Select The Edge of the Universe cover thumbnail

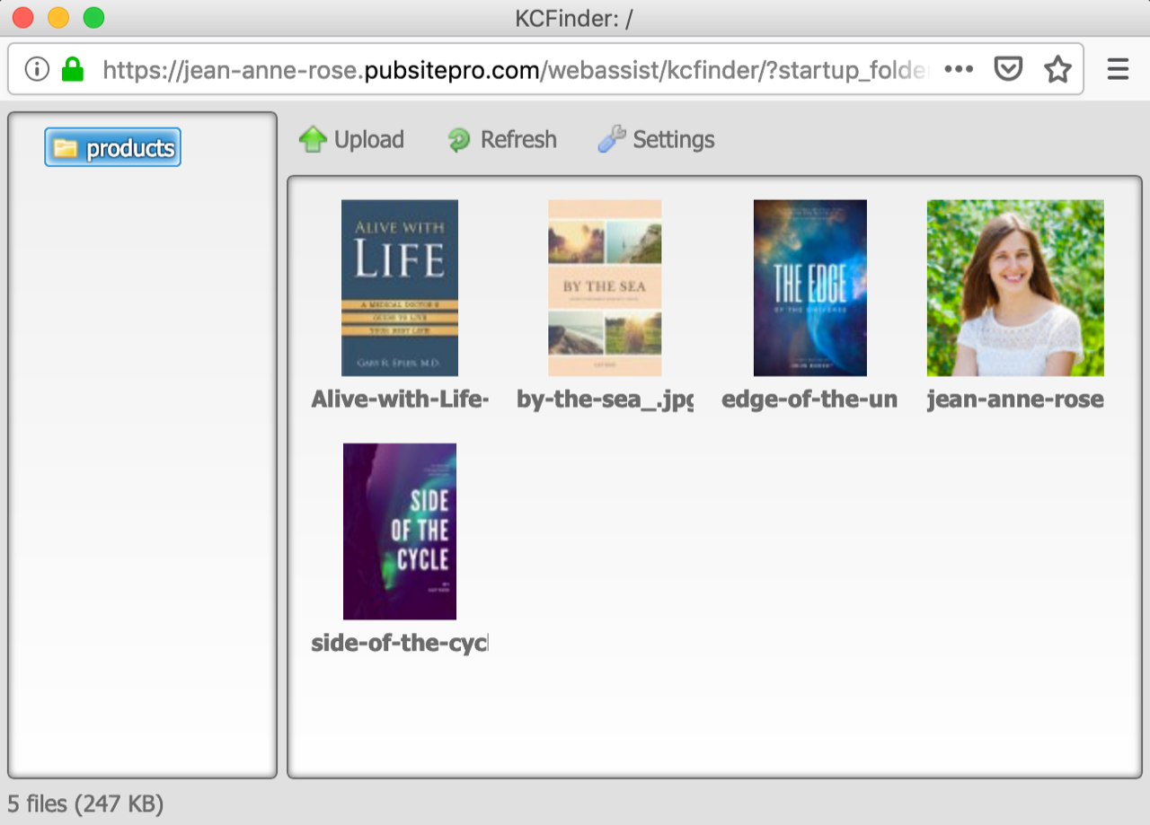click(810, 287)
